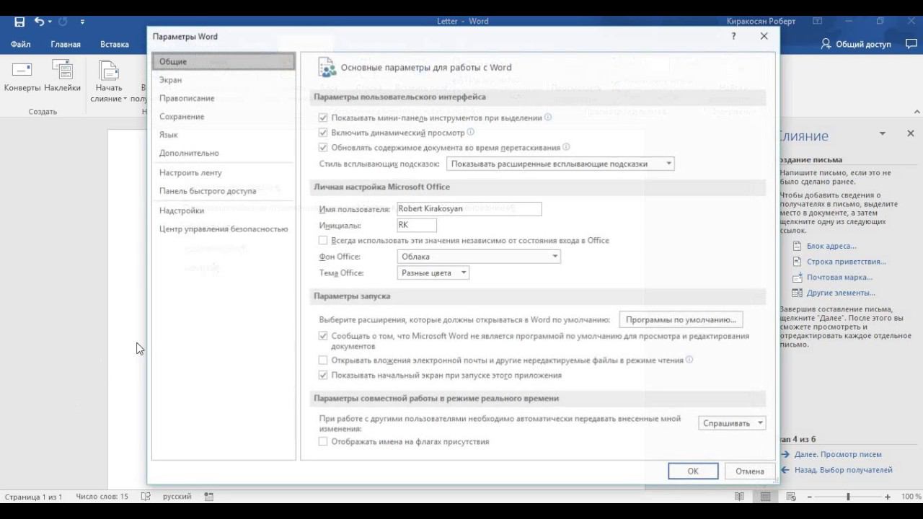The width and height of the screenshot is (923, 519).
Task: Click Далее. Просмотр писем link
Action: pos(838,455)
